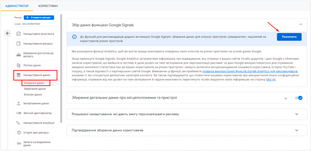Expand location and devices section chevron
311x151 pixels.
coord(286,98)
